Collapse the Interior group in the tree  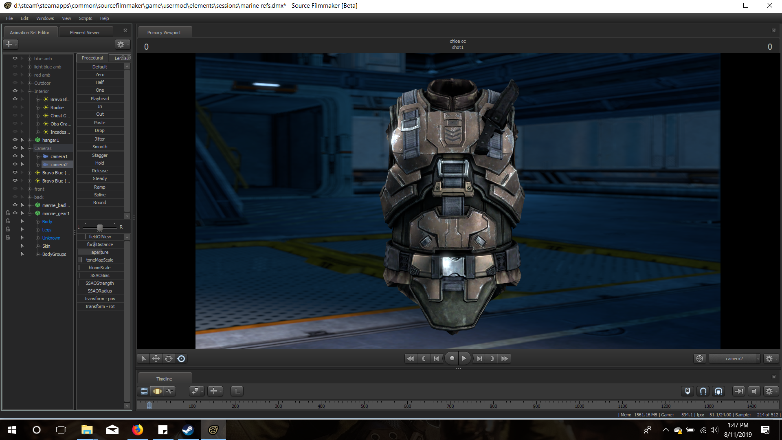click(x=29, y=91)
